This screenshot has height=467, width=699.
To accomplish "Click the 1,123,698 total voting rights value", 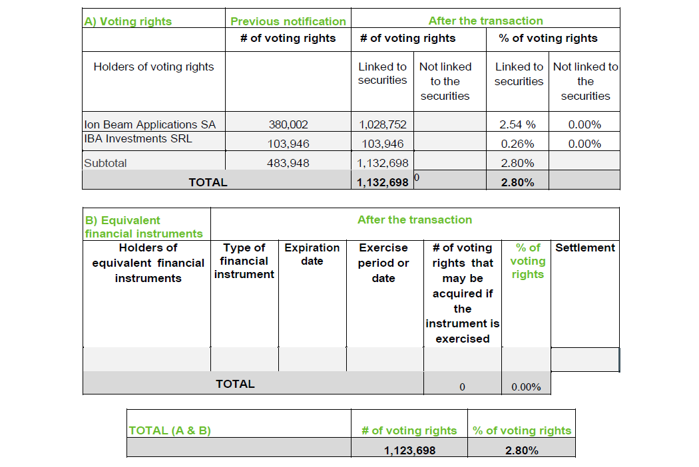I will coord(409,450).
